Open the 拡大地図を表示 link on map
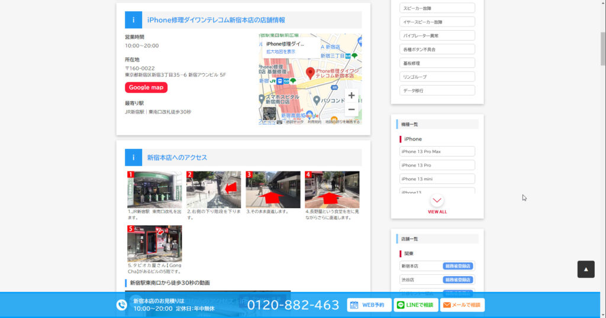Viewport: 606px width, 318px height. pos(281,51)
